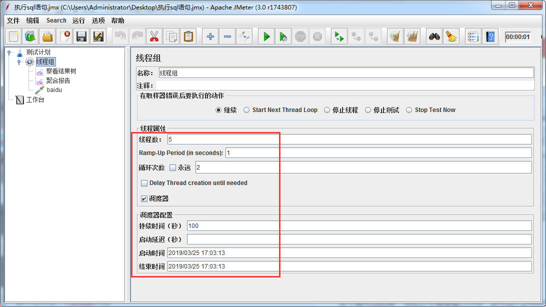The height and width of the screenshot is (307, 546).
Task: Clear results with the single broom icon
Action: [x=395, y=36]
